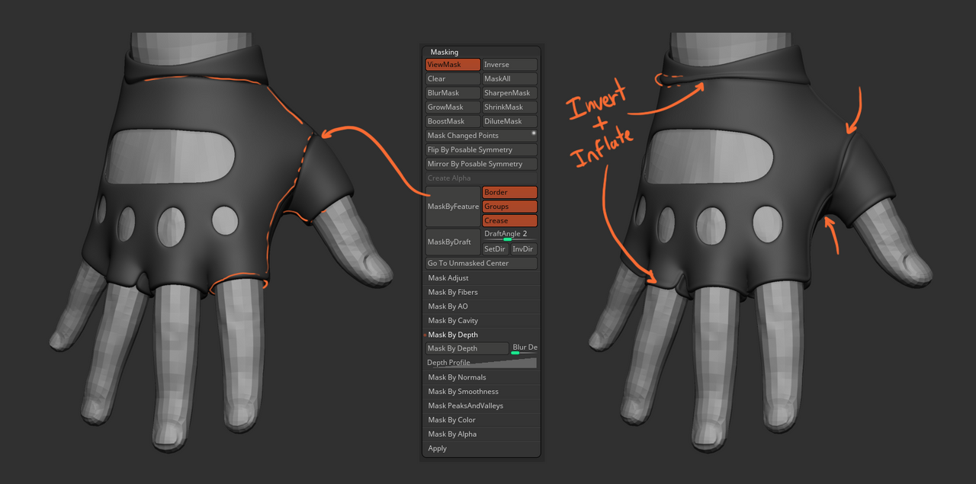Apply SharpenMask to the mask

[x=510, y=93]
